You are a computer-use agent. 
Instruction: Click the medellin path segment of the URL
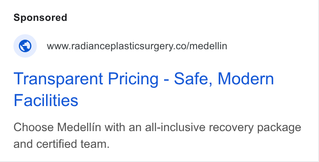click(x=208, y=46)
